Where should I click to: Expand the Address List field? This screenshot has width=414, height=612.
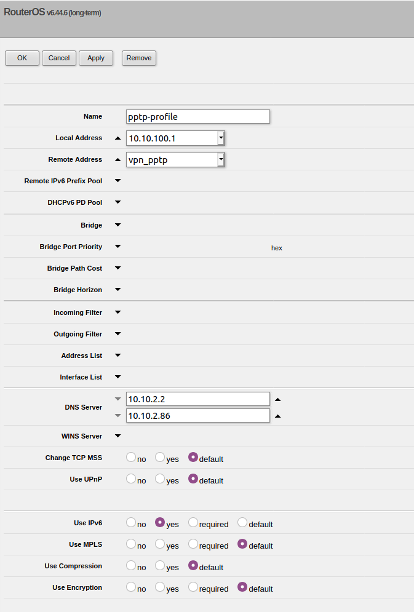[118, 356]
